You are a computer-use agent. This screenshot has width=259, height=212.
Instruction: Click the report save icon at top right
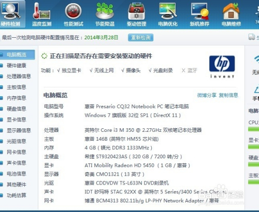[252, 37]
